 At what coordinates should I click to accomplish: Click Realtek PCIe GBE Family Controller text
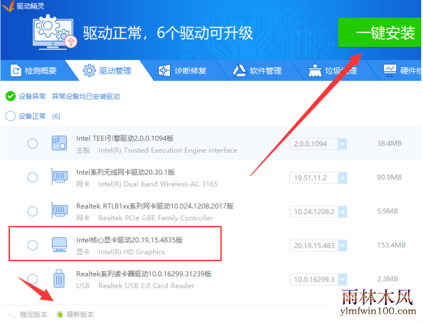(156, 218)
